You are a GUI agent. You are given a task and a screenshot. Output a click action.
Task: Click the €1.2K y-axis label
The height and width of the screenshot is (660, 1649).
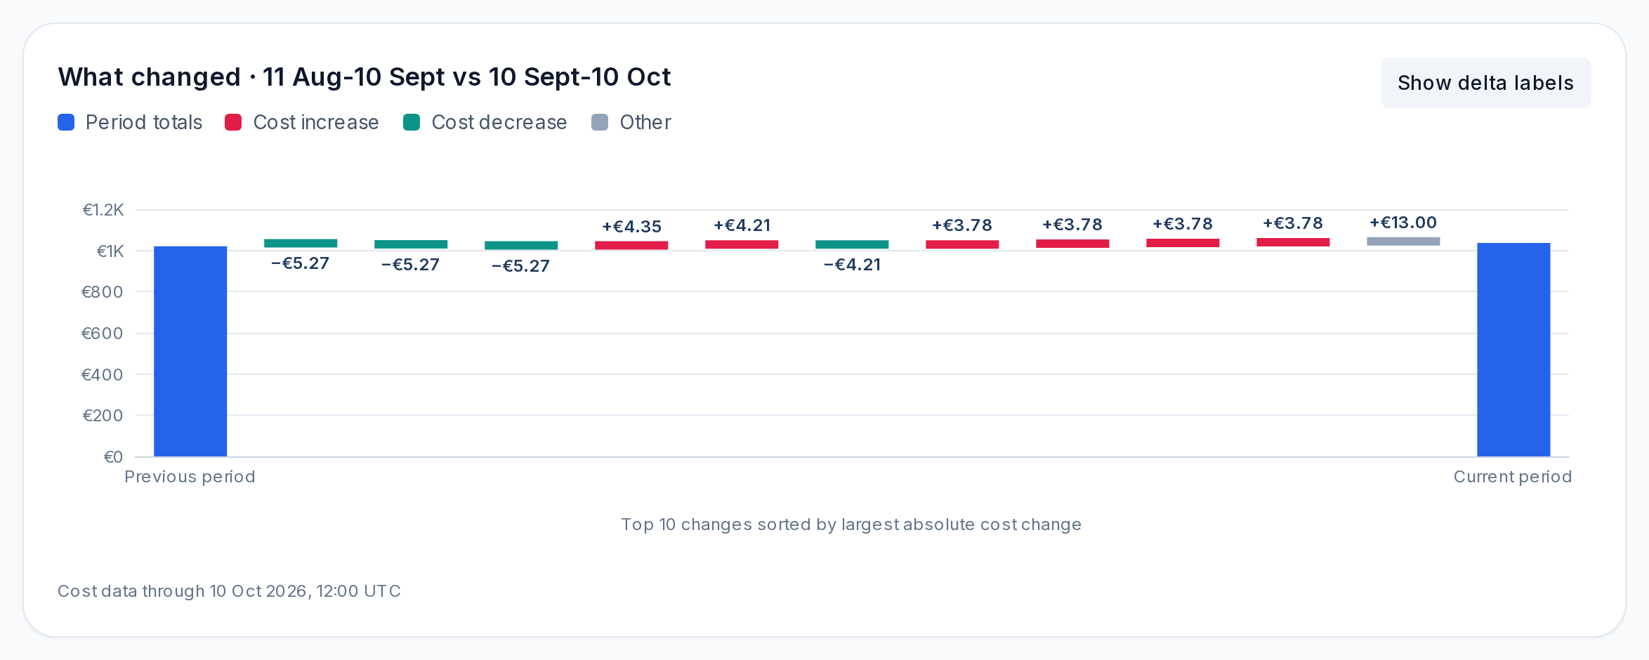click(103, 210)
